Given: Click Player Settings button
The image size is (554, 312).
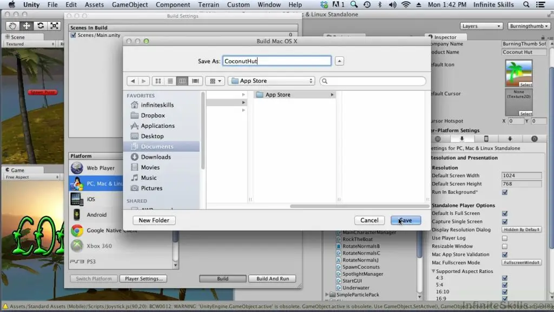Looking at the screenshot, I should pos(144,279).
